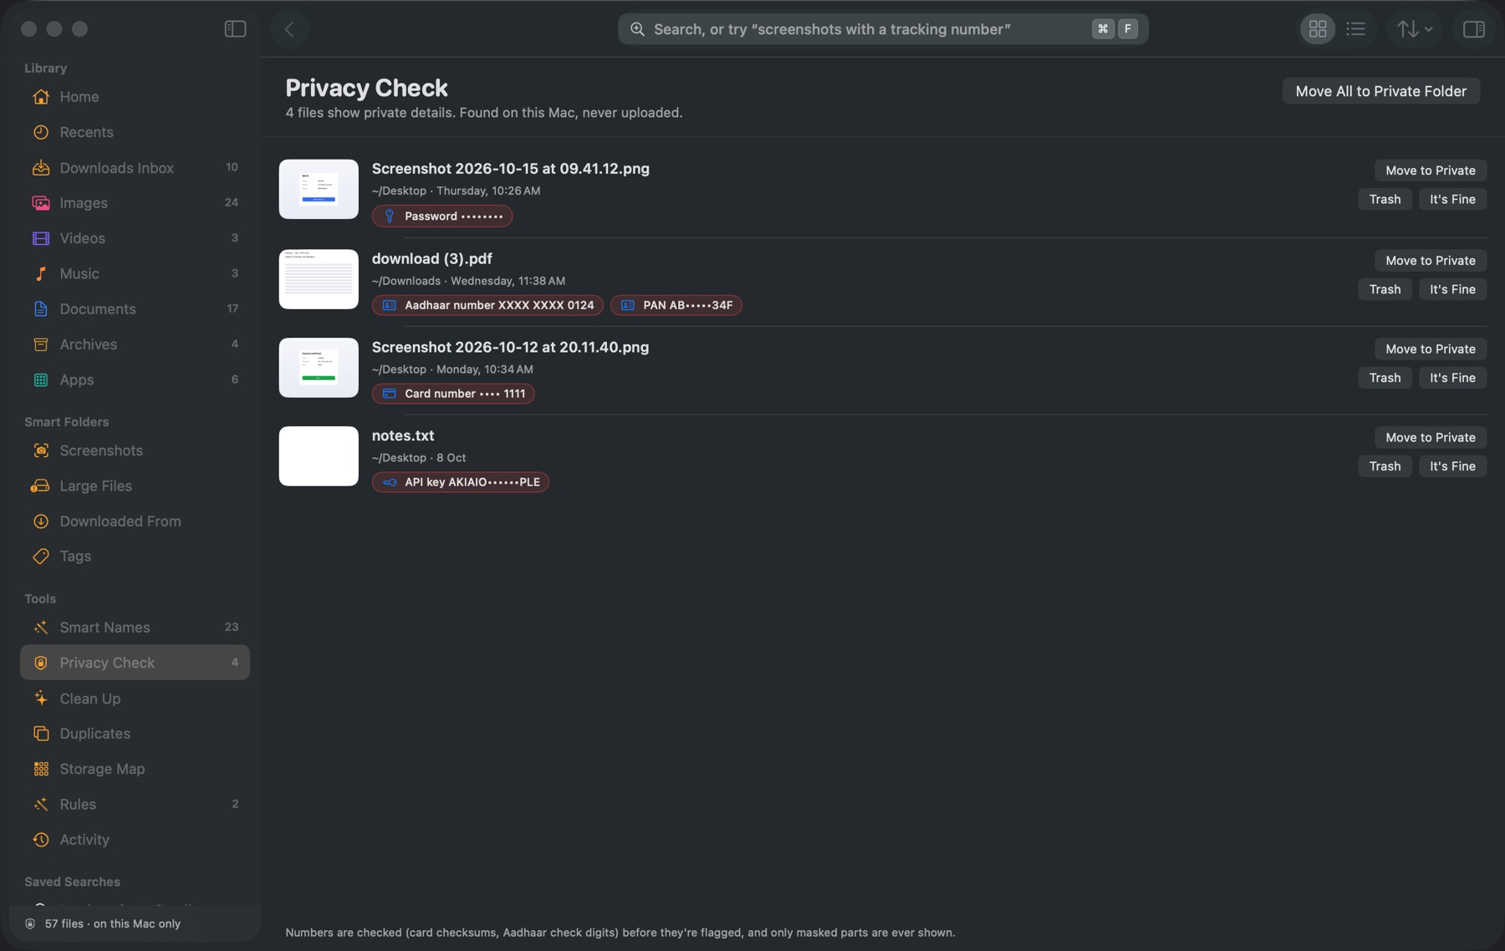Viewport: 1505px width, 951px height.
Task: Click the PAN AB·····34F tag
Action: [676, 306]
